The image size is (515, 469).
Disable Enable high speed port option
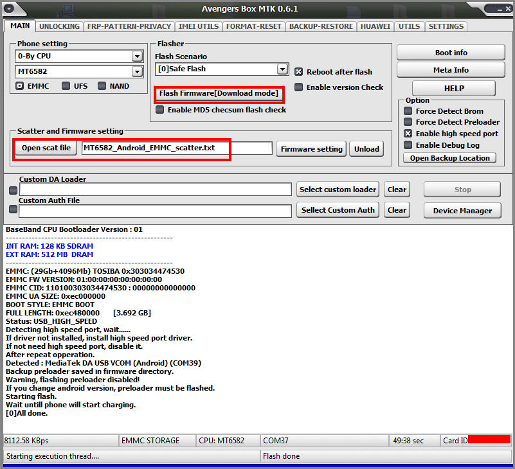[x=408, y=134]
